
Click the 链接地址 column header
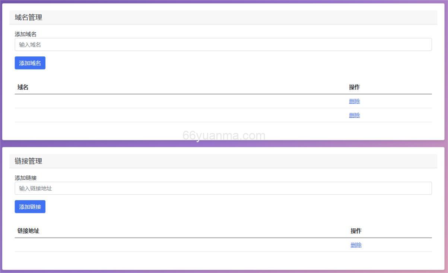coord(28,231)
